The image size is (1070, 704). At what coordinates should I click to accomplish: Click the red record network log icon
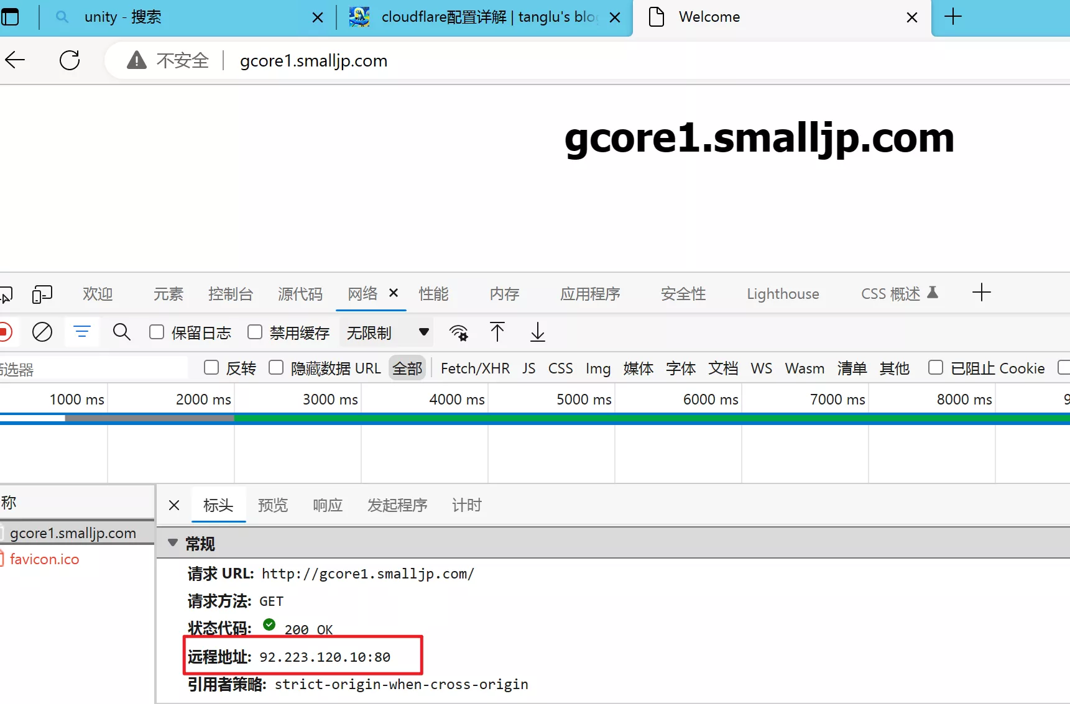click(x=5, y=332)
